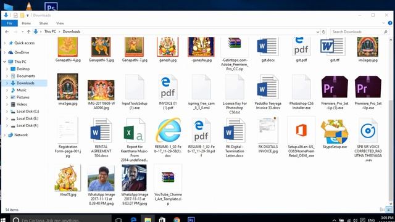Expand Quick access tree node
Image resolution: width=395 pixels, height=222 pixels.
tap(4, 43)
